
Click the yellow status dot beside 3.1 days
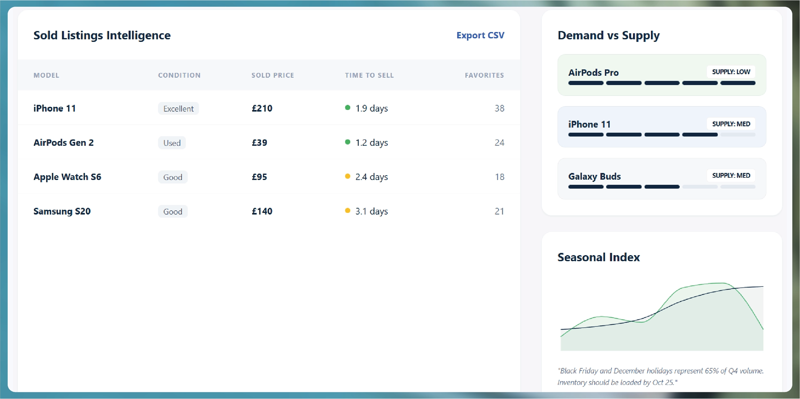click(348, 210)
